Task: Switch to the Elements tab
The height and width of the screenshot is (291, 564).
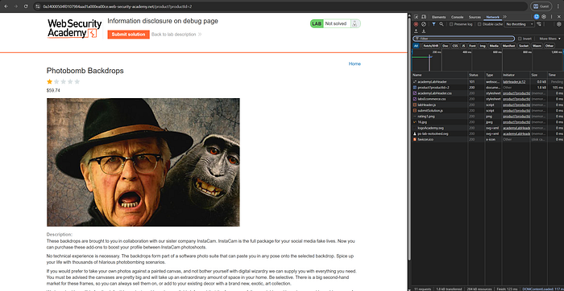Action: coord(439,17)
